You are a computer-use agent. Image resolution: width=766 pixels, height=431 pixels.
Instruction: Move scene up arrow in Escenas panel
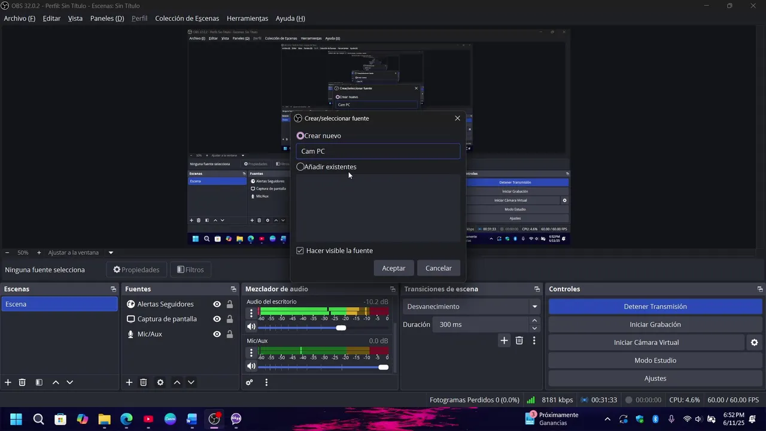pos(56,383)
